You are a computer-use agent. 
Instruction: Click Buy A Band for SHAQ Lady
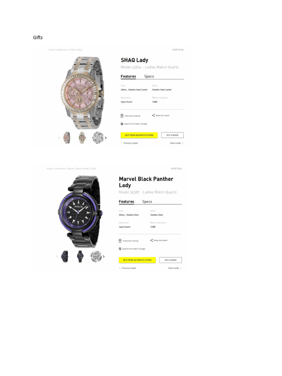172,135
